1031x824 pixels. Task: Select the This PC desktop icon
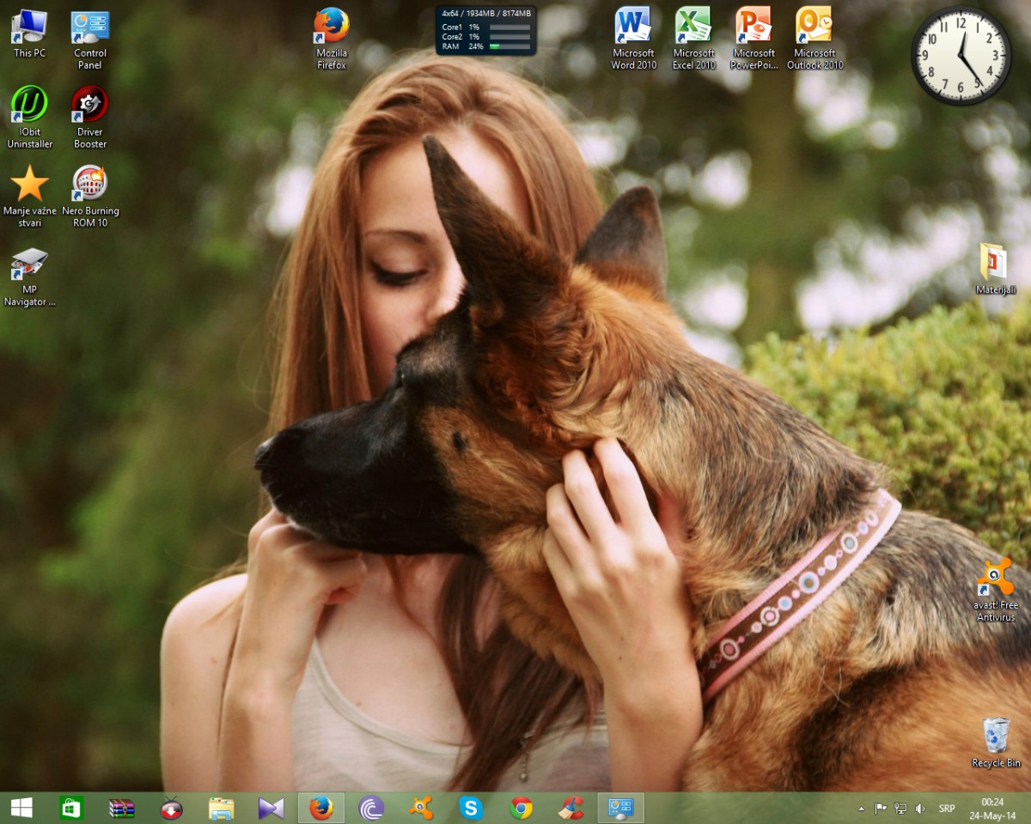click(x=29, y=27)
